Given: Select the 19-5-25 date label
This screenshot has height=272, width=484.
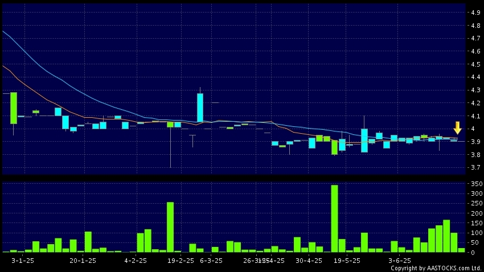Looking at the screenshot, I should [347, 261].
